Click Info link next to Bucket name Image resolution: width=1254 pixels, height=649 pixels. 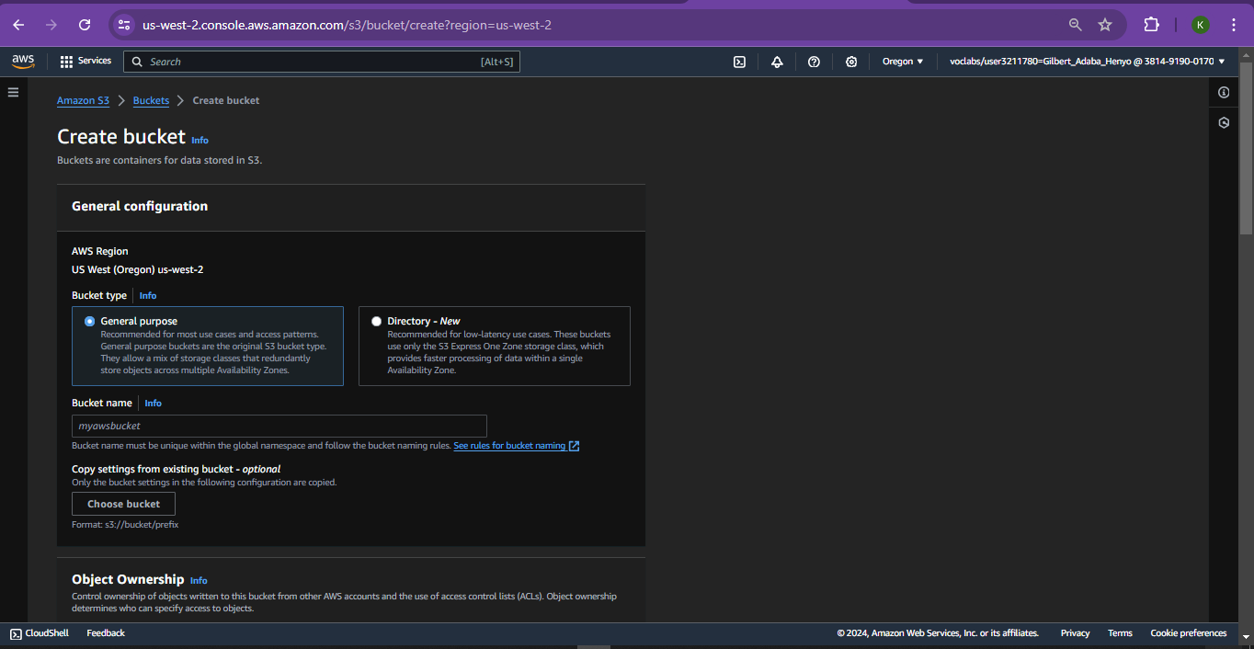[x=153, y=404]
